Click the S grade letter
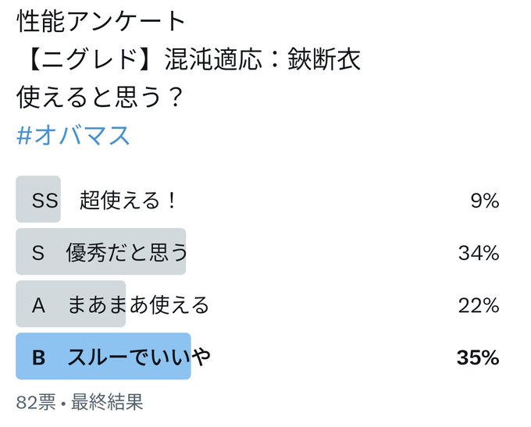The width and height of the screenshot is (531, 427). [x=38, y=253]
